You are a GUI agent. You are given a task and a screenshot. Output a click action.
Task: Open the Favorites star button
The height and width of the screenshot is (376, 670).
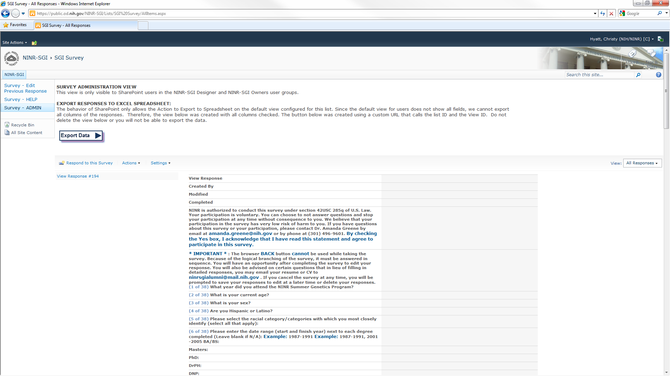coord(15,25)
